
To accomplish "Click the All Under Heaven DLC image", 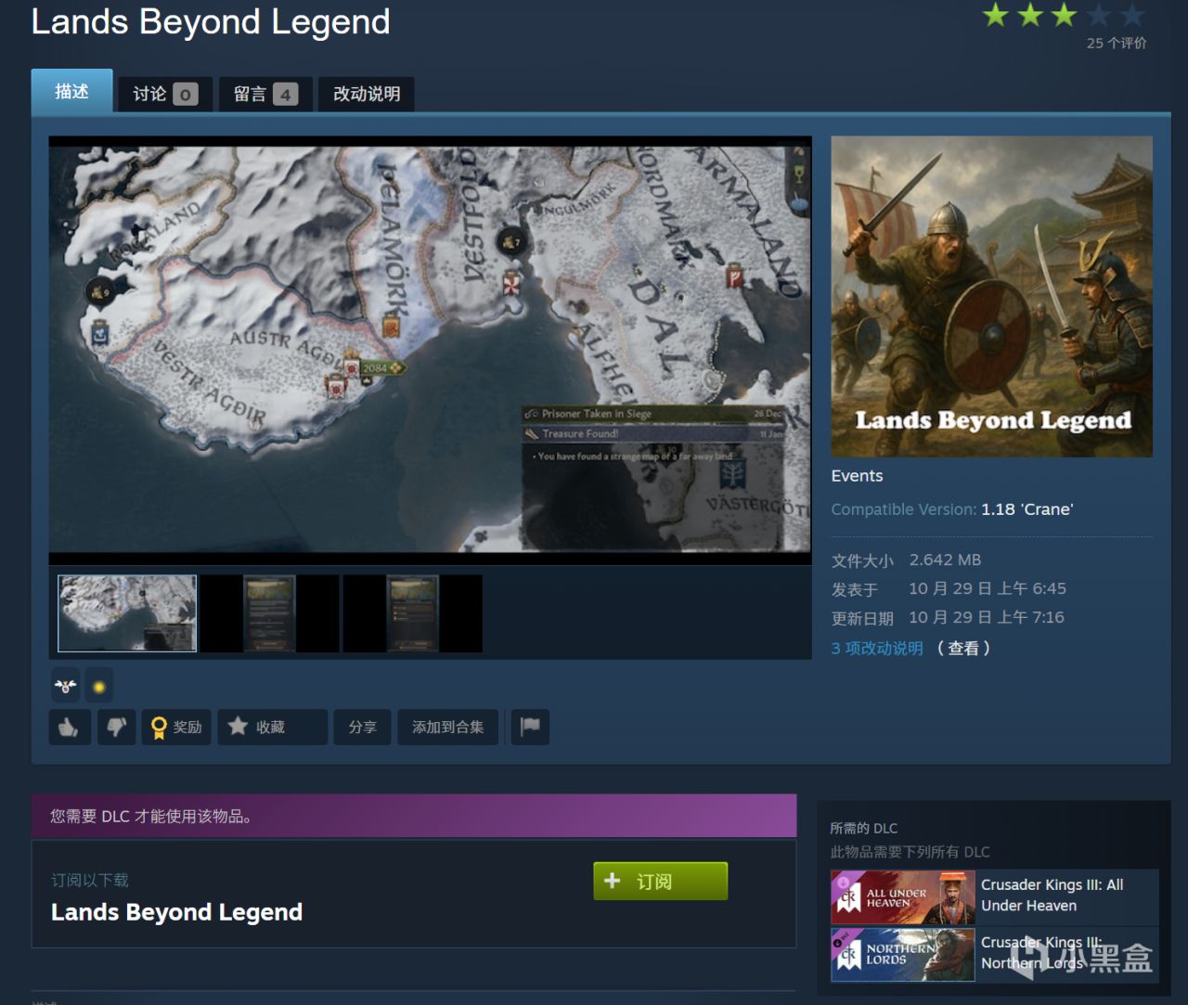I will coord(902,897).
